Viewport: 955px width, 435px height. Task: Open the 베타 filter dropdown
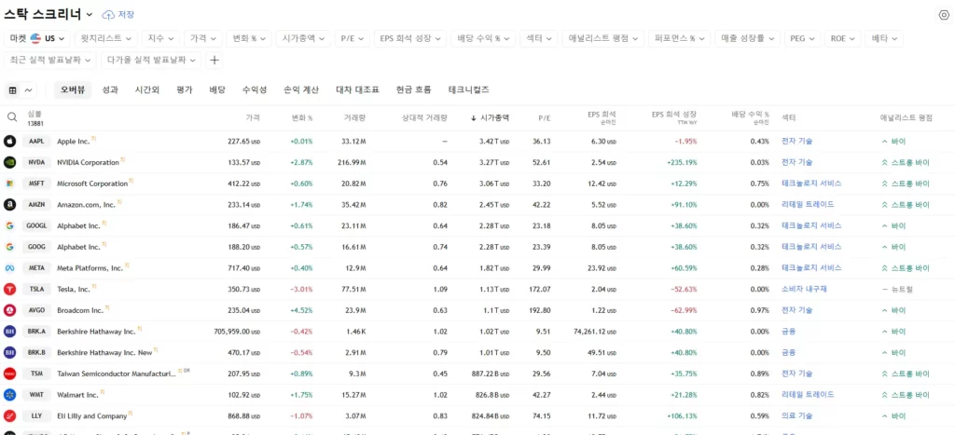coord(884,38)
